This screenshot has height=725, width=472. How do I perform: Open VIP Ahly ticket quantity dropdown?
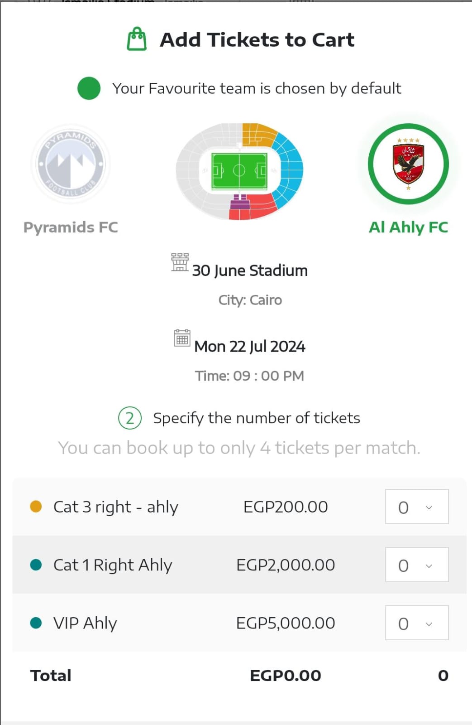417,623
